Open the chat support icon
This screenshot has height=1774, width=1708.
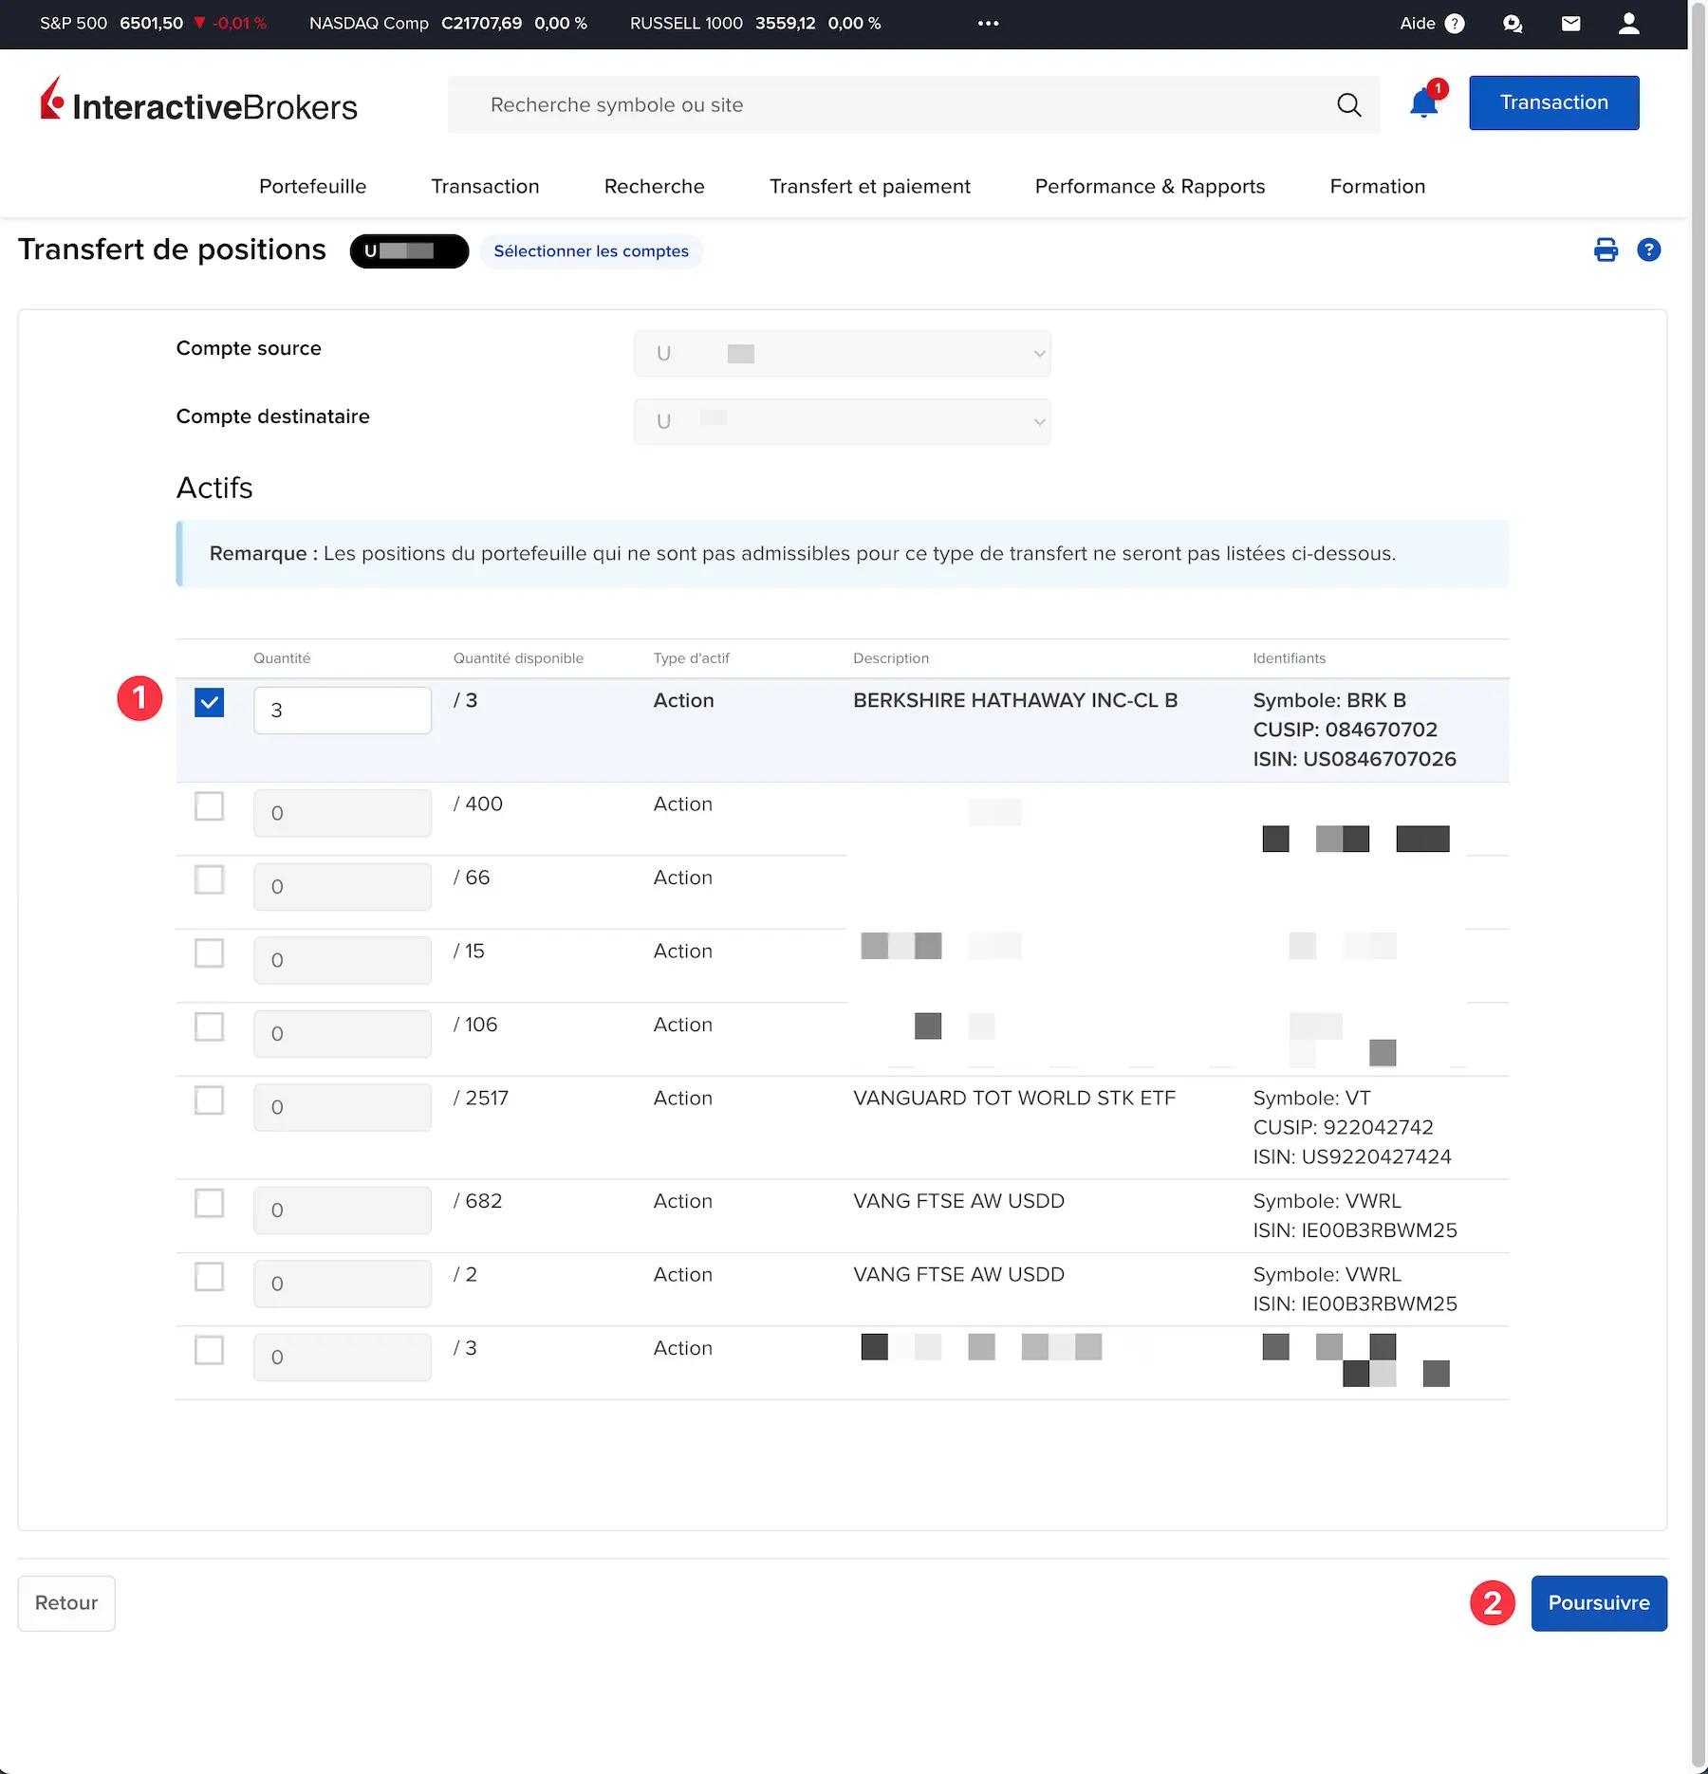pyautogui.click(x=1513, y=24)
